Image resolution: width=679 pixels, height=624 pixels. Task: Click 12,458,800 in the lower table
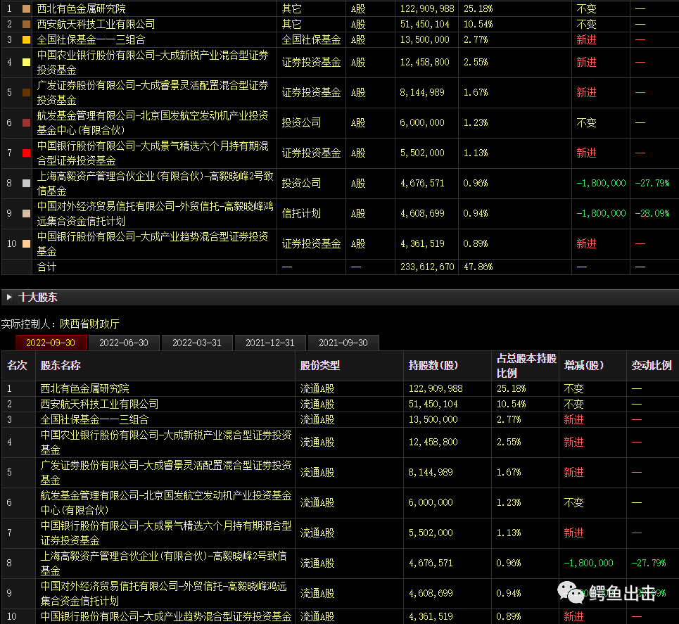pos(433,442)
